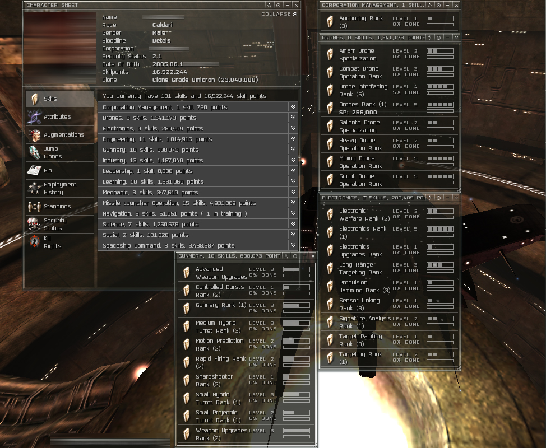Click Weapon Upgrades level 5 progress bar
The height and width of the screenshot is (448, 546).
point(297,431)
